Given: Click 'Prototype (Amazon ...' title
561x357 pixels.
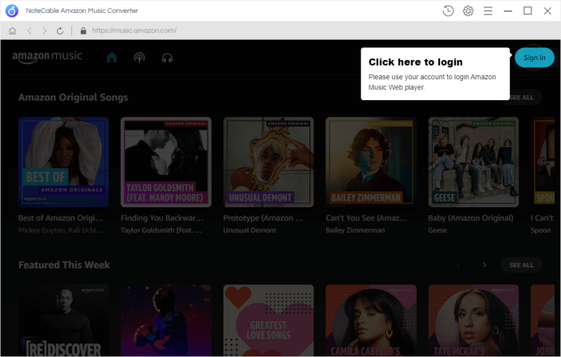Looking at the screenshot, I should 263,218.
